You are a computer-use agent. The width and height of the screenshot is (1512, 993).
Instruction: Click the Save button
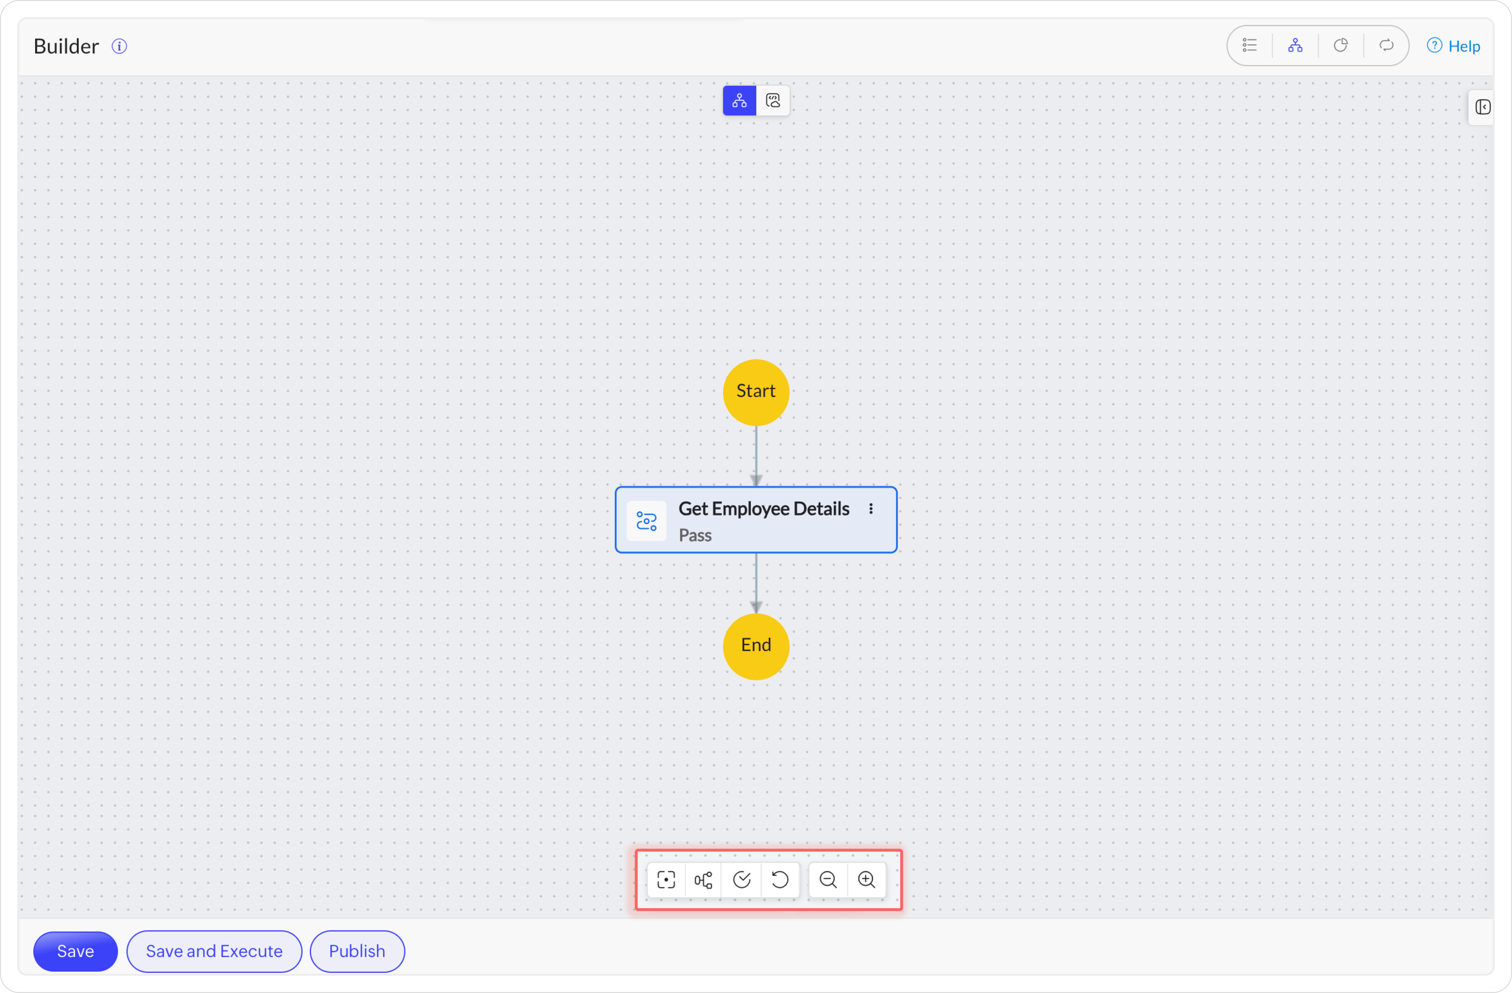point(75,951)
